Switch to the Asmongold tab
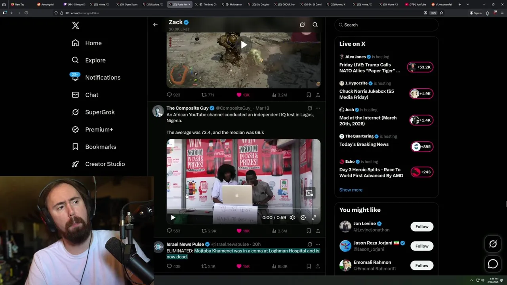507x285 pixels. pyautogui.click(x=48, y=4)
